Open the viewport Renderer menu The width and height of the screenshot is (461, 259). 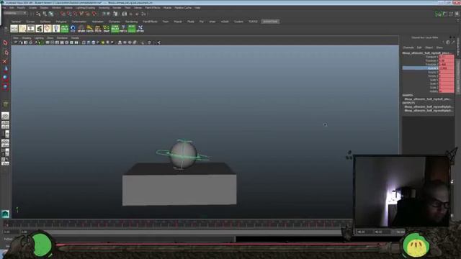pos(62,38)
